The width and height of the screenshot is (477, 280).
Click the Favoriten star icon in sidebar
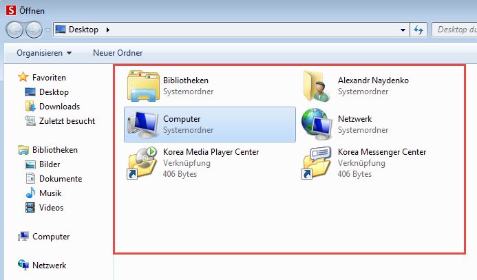[x=23, y=77]
